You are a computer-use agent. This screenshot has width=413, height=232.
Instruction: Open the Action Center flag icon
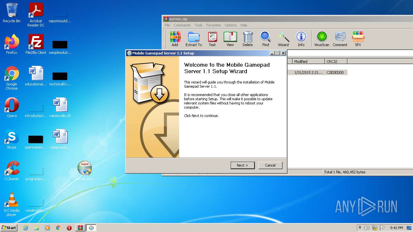tap(382, 228)
